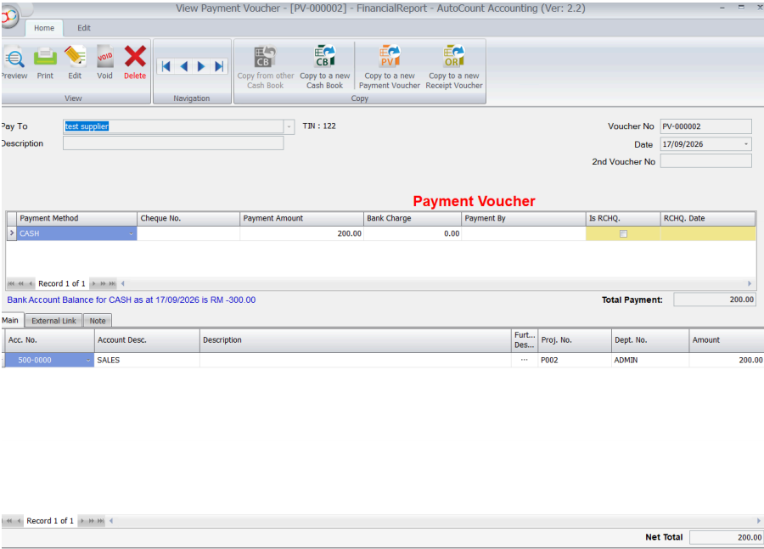Go to the first record in Navigation
Viewport: 764px width, 549px height.
coord(166,66)
